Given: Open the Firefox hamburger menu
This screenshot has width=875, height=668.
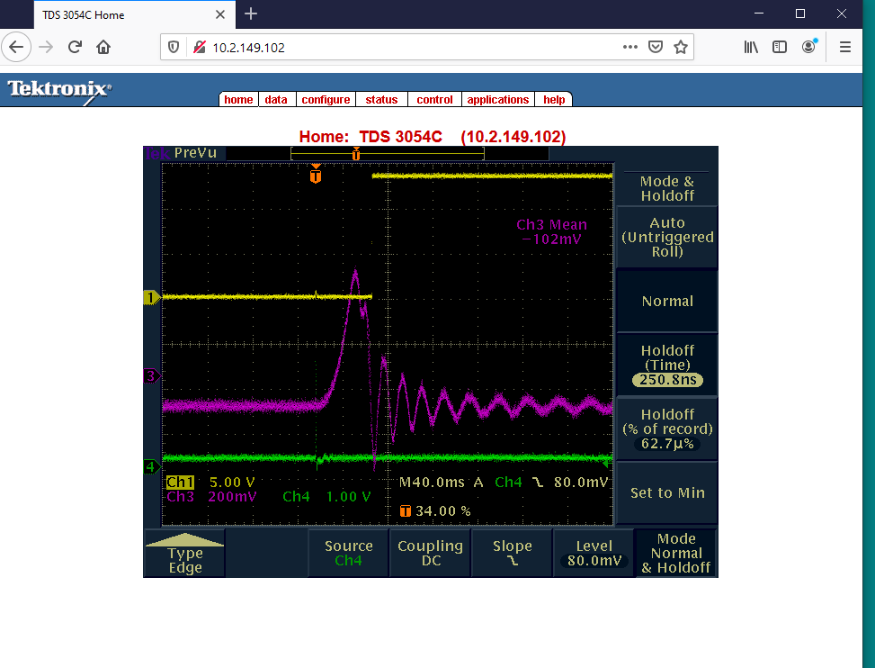Looking at the screenshot, I should click(x=845, y=47).
